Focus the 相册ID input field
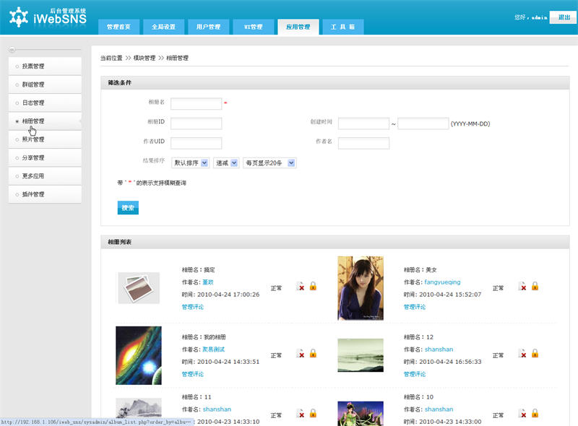The width and height of the screenshot is (578, 426). tap(196, 123)
